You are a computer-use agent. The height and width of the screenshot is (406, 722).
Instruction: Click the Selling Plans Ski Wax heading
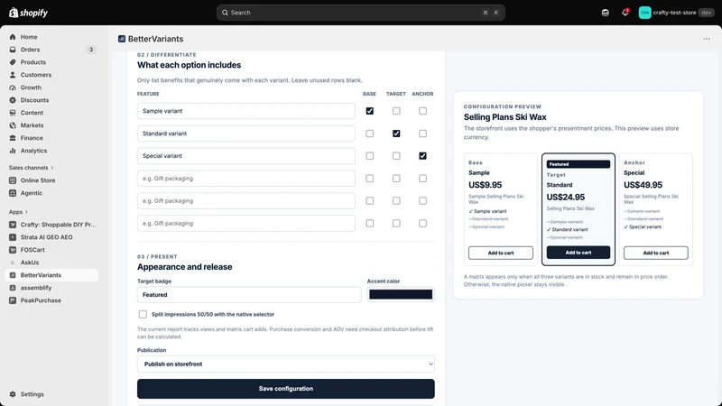[x=505, y=117]
